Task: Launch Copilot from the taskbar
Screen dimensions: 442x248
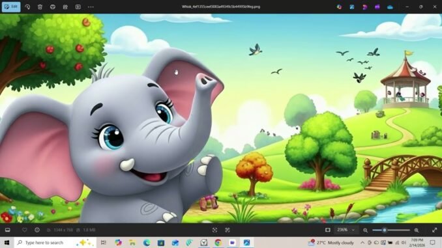Action: click(118, 242)
